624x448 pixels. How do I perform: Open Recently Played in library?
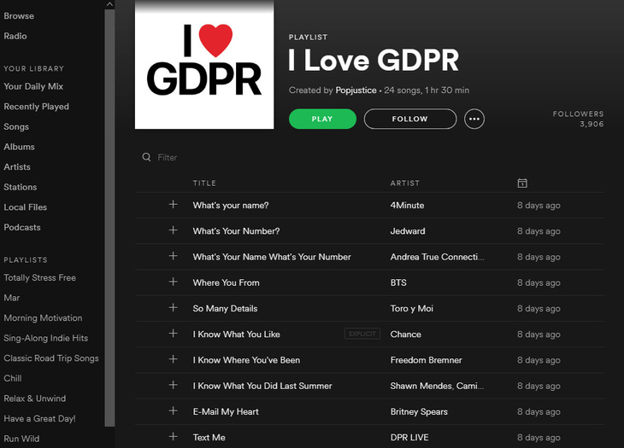[36, 107]
